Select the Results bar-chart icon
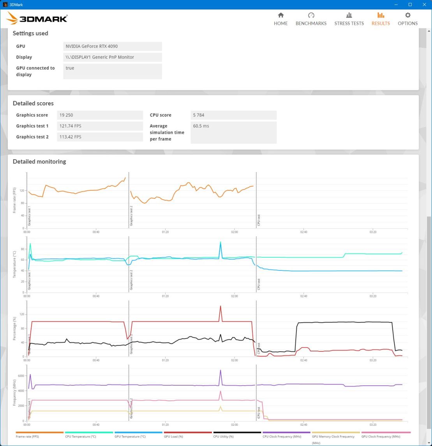The image size is (432, 446). [x=381, y=16]
